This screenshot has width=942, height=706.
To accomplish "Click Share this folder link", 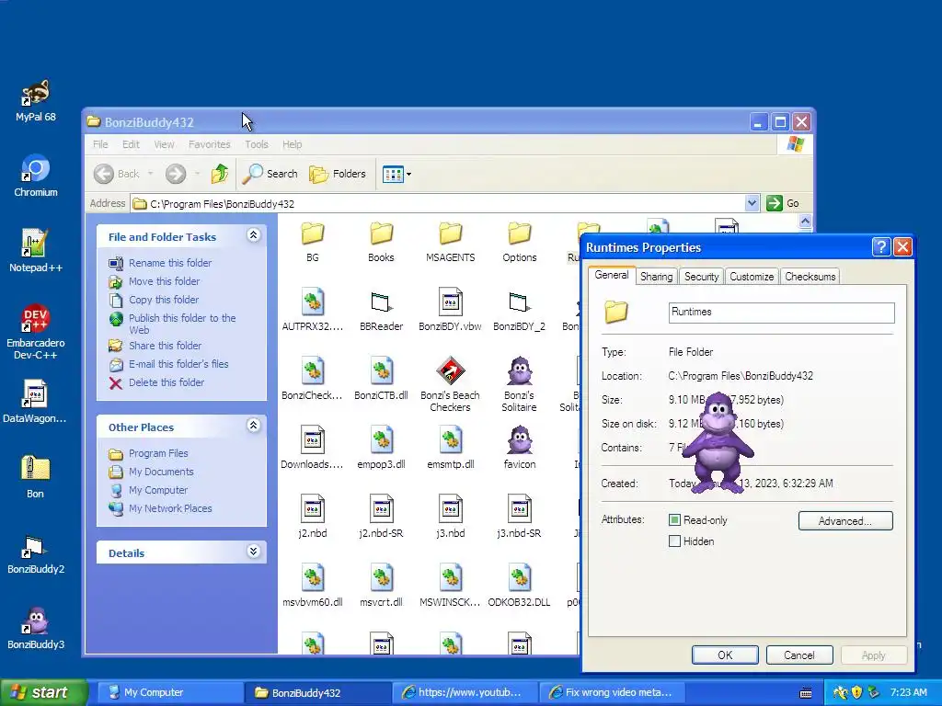I will tap(166, 346).
